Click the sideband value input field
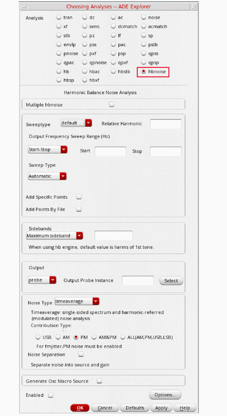The width and height of the screenshot is (227, 416). [114, 236]
